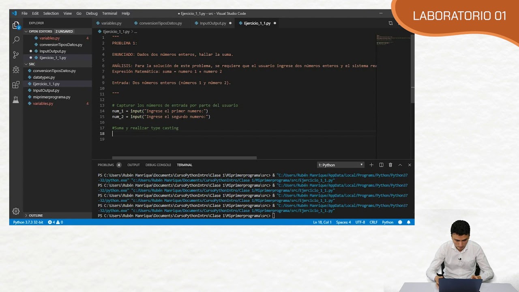The height and width of the screenshot is (292, 519).
Task: Switch to the variables.py editor tab
Action: pos(111,23)
